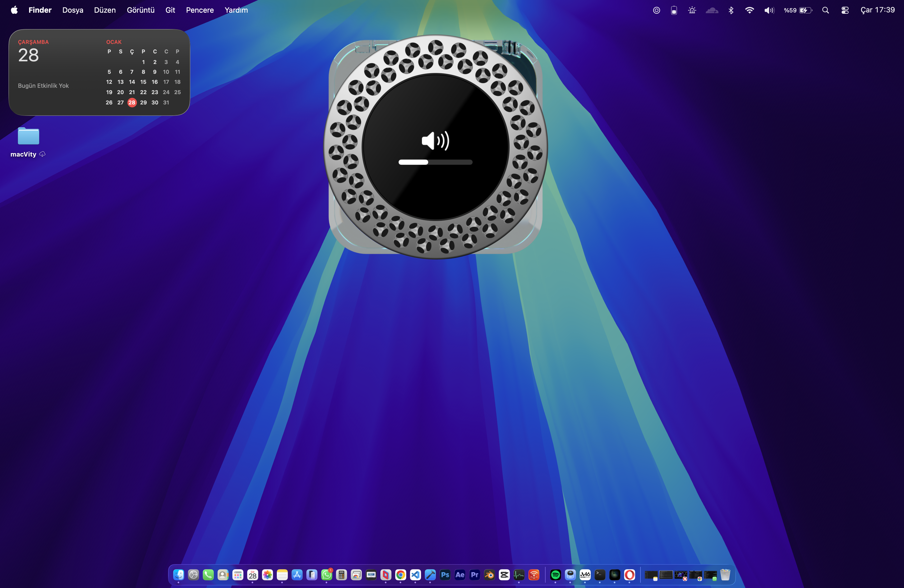
Task: Open Control Center from the menu bar
Action: tap(845, 10)
